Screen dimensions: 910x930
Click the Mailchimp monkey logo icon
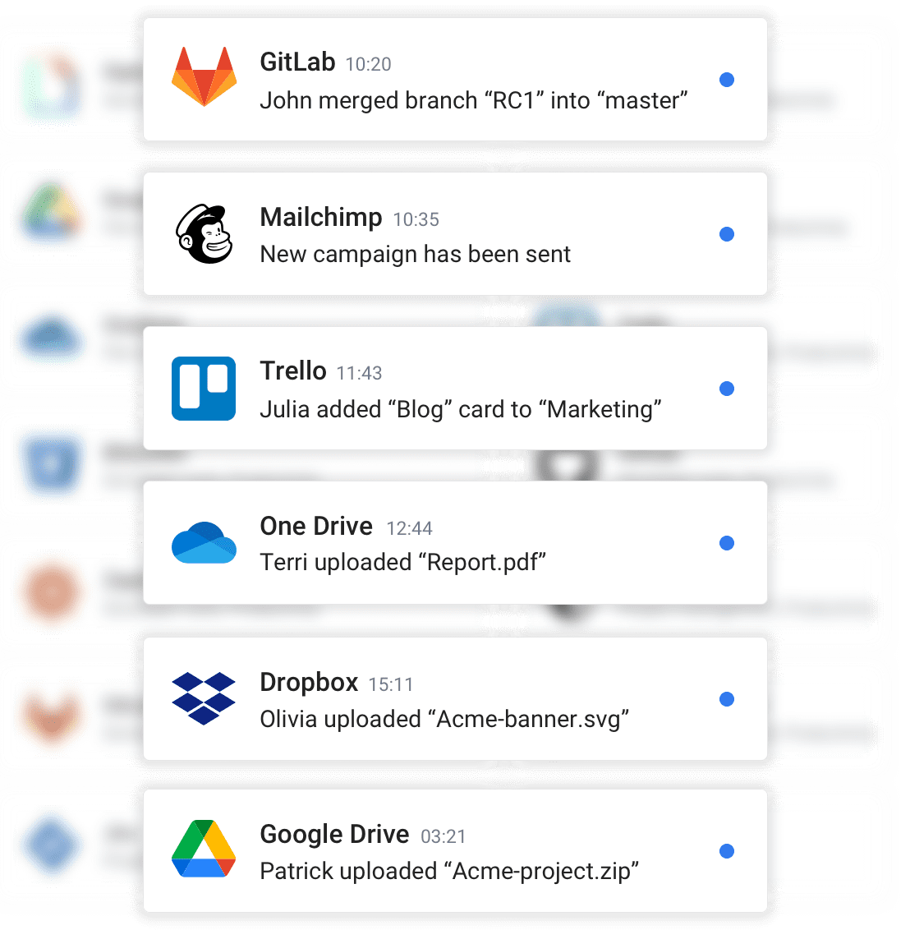click(204, 233)
